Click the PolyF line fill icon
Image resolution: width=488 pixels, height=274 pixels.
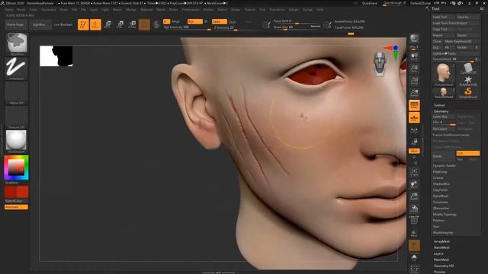[x=414, y=221]
